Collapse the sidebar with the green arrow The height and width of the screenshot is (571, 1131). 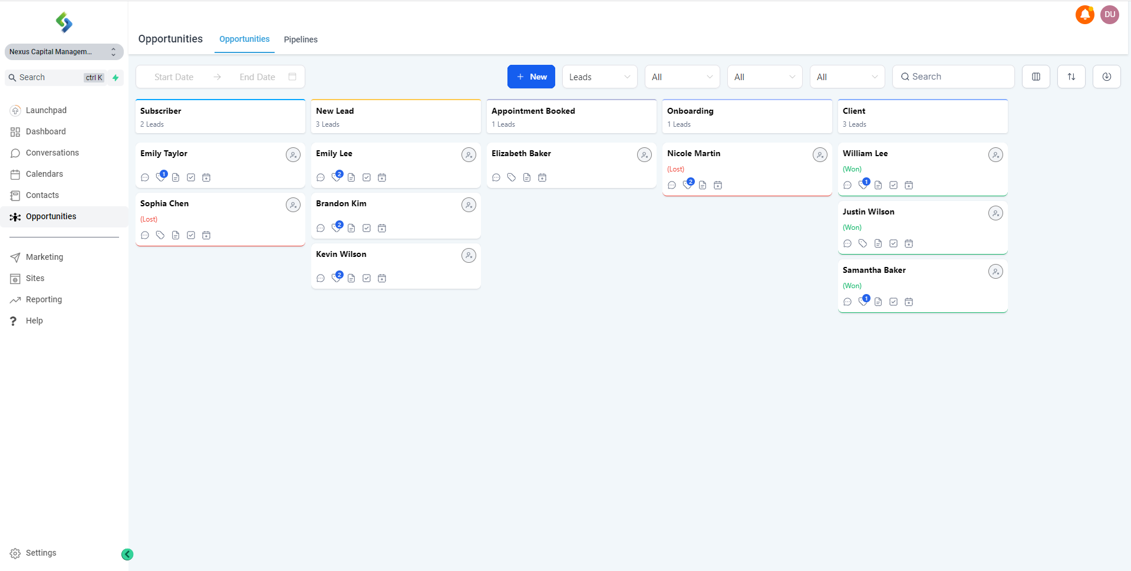[x=127, y=554]
